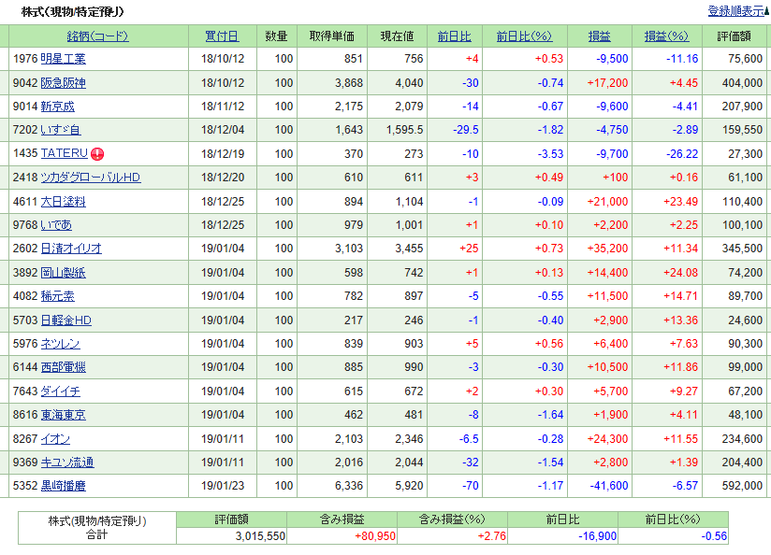Select 明星工業 acquisition price 851
Viewport: 771px width, 555px height.
click(x=354, y=59)
